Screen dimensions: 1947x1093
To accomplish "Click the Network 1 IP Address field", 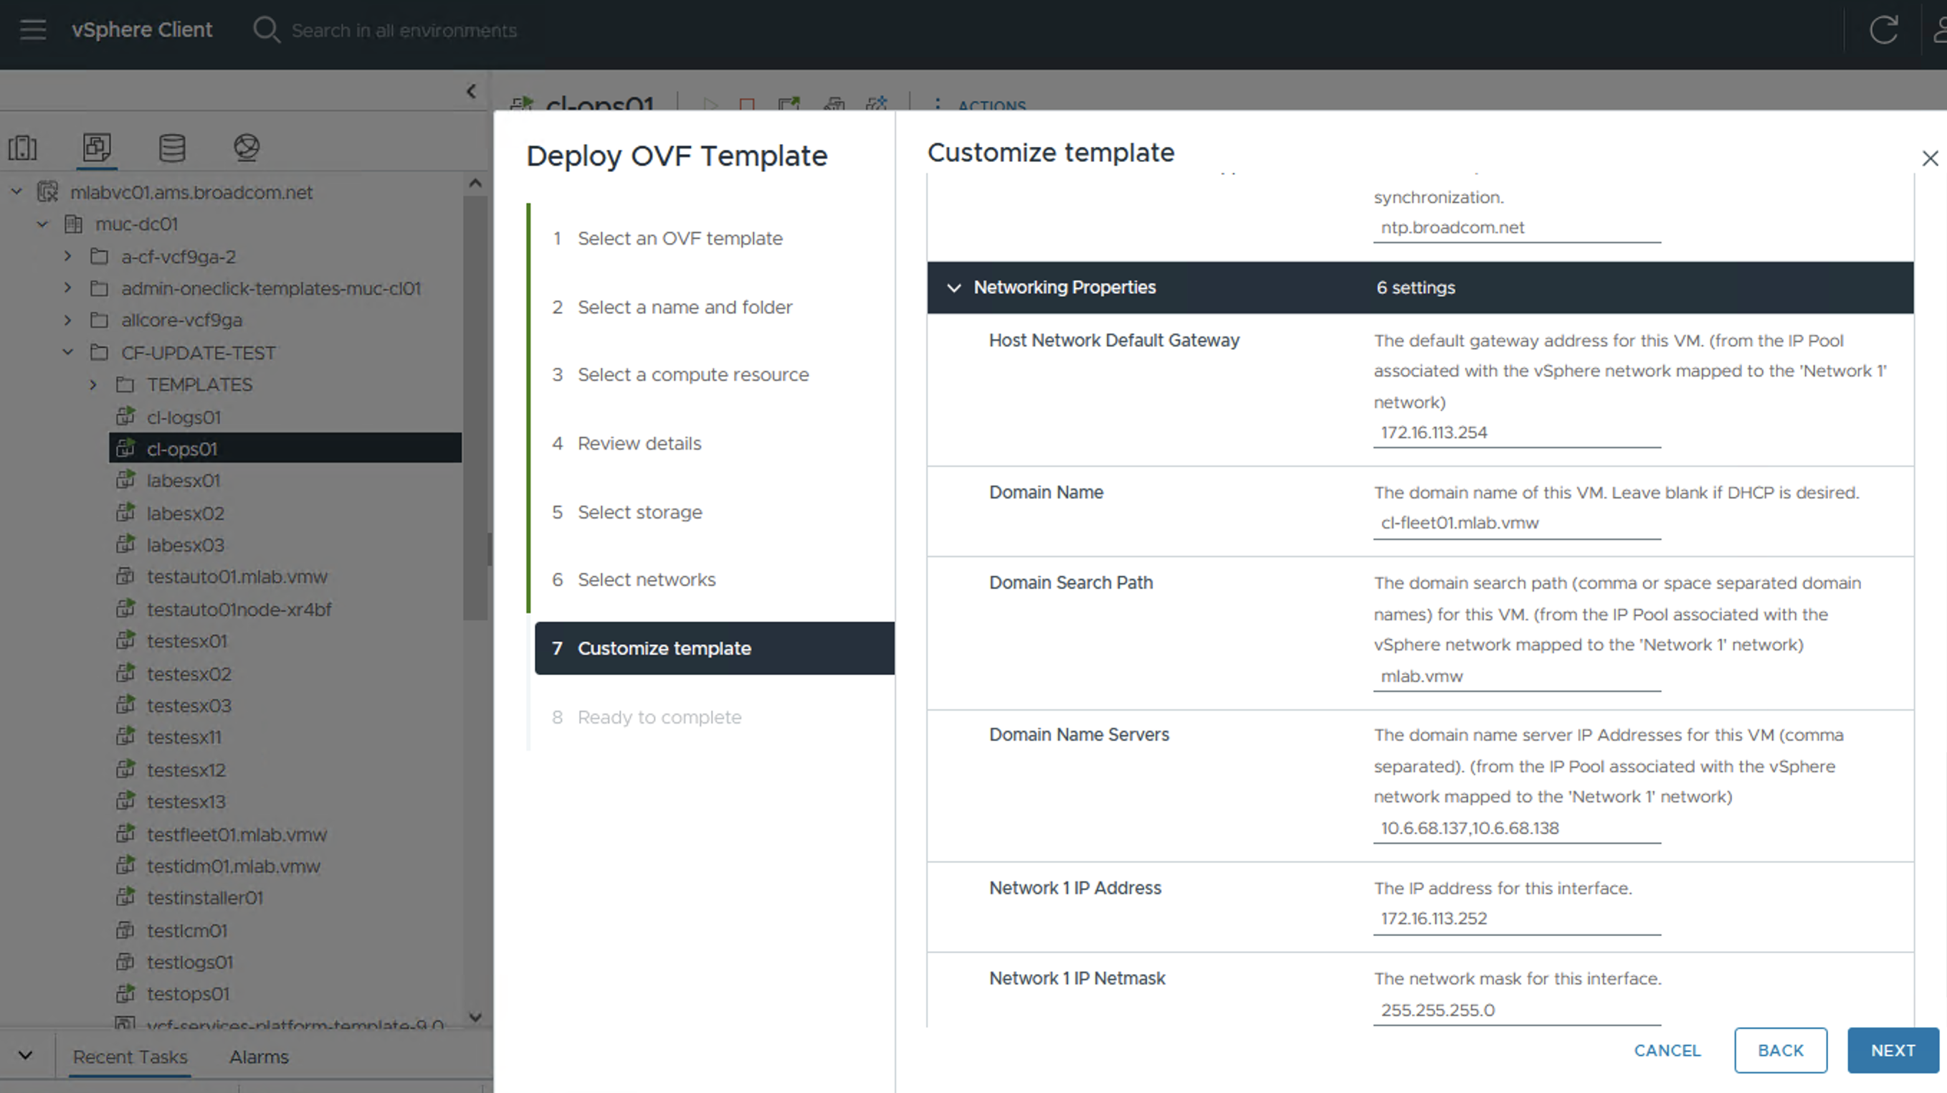I will tap(1515, 918).
